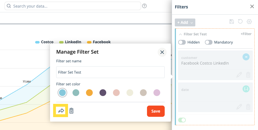Click the search help question mark icon

click(144, 6)
